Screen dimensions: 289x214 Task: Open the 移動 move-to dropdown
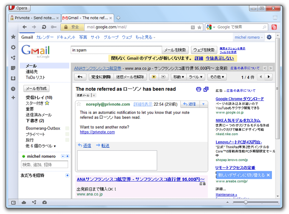coord(179,77)
